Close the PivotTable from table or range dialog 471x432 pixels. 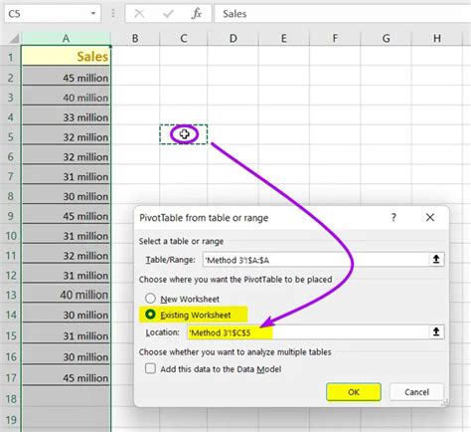point(430,217)
